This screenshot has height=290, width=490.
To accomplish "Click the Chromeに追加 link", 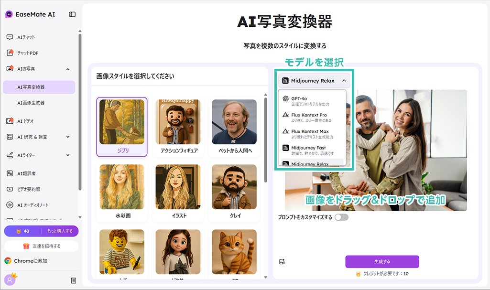I will pyautogui.click(x=31, y=261).
